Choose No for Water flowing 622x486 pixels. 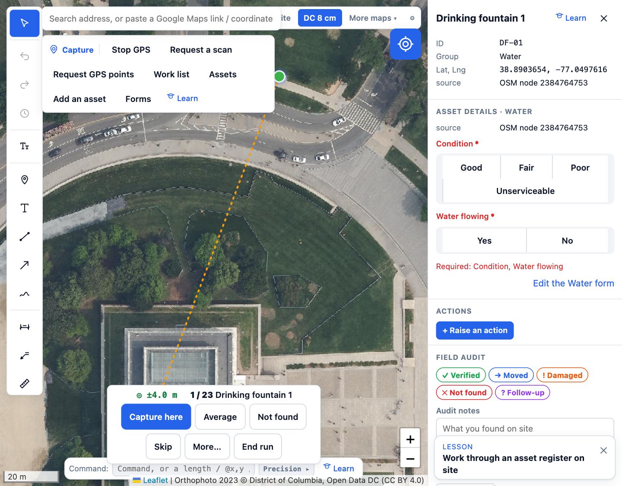pyautogui.click(x=567, y=241)
